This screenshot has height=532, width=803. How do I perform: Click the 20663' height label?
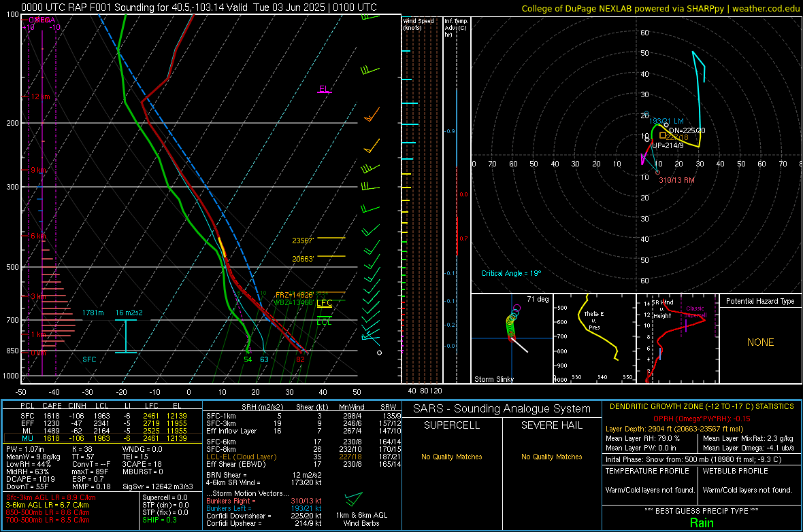pos(303,259)
